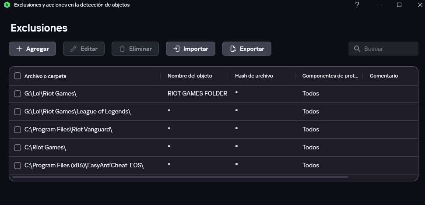
Task: Select the EasyAntiCheat_EOS exclusion checkbox
Action: click(x=18, y=166)
